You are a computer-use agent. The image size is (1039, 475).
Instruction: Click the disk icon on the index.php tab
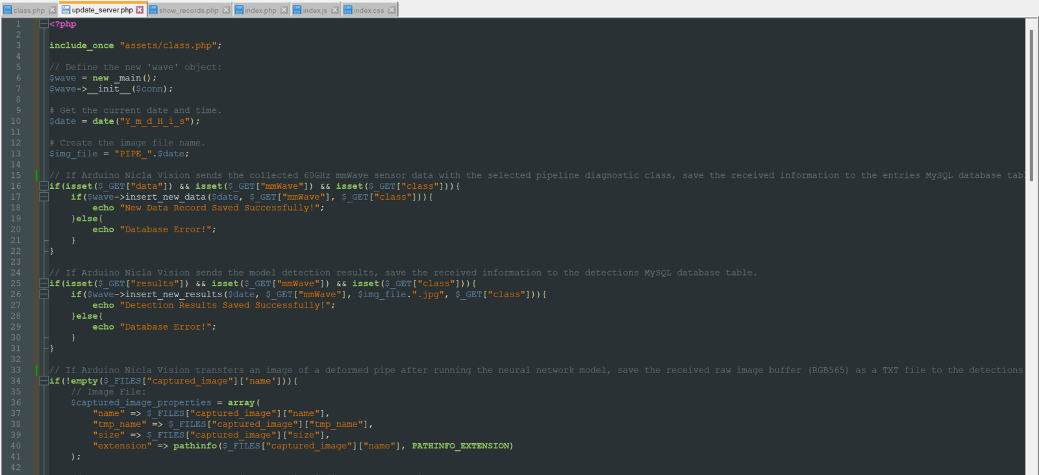tap(239, 10)
